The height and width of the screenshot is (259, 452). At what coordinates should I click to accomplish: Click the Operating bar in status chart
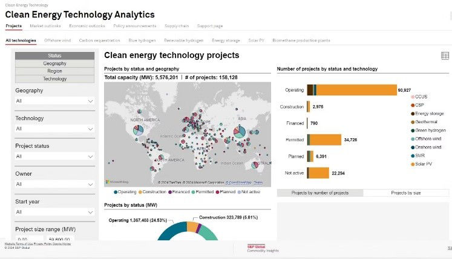(x=352, y=90)
